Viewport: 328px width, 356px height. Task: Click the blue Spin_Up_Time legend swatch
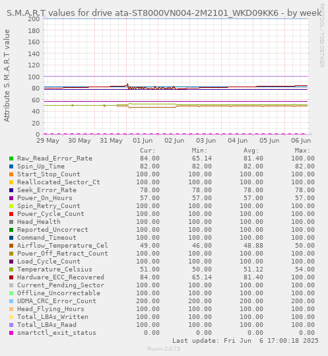pos(11,166)
